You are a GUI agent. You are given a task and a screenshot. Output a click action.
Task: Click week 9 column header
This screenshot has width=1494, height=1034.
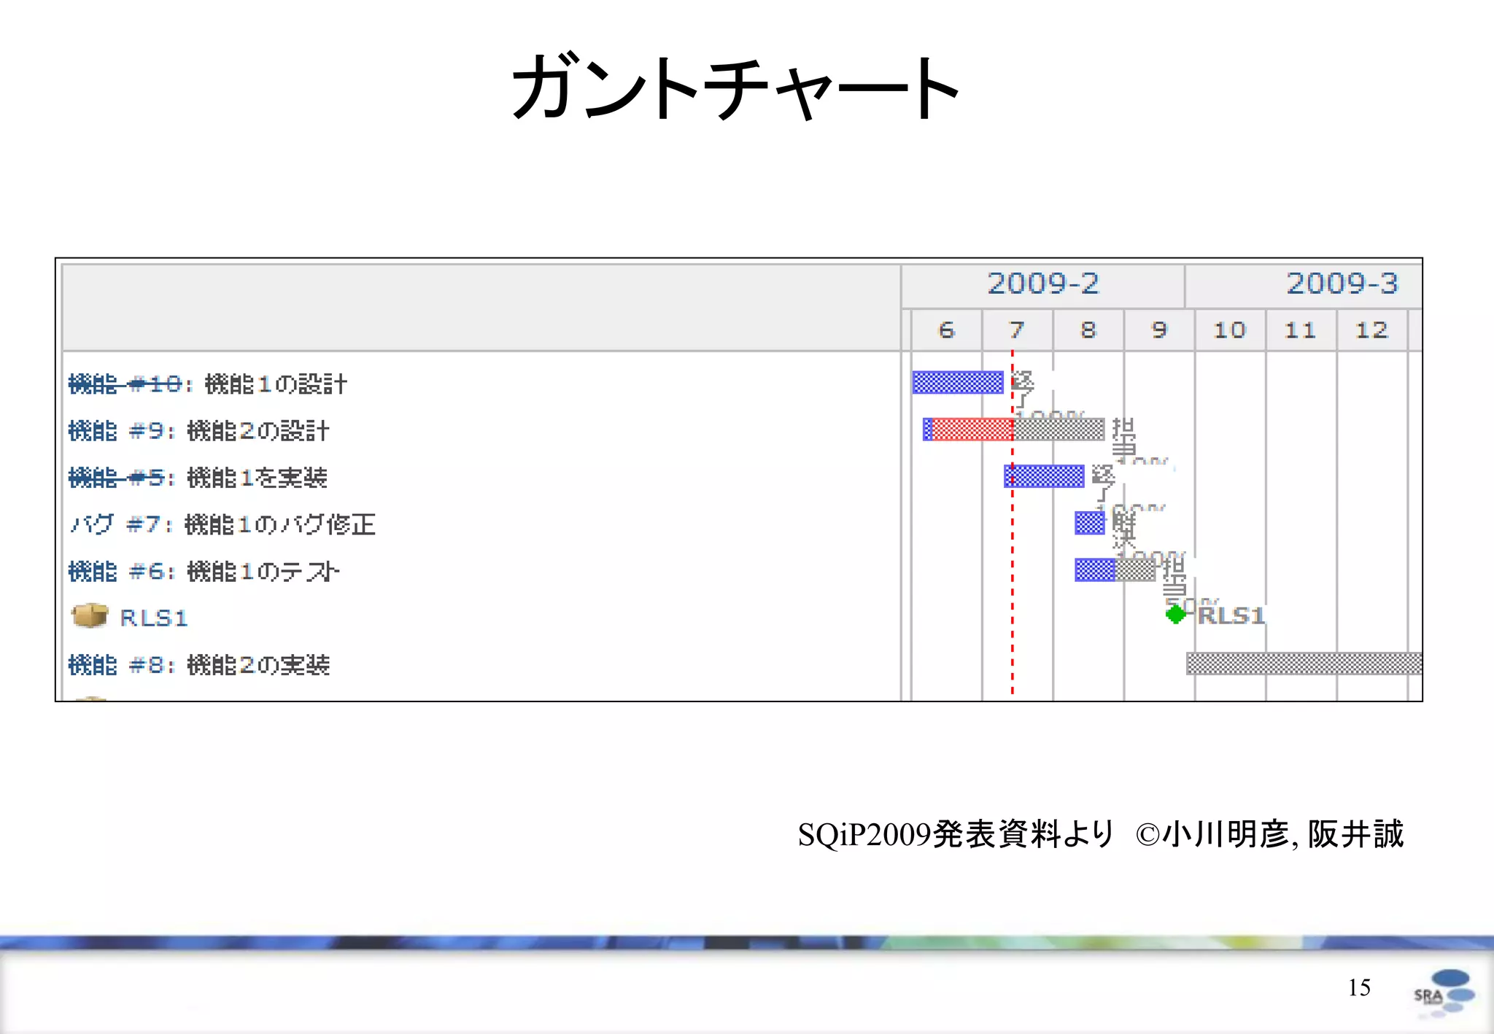pos(1159,330)
